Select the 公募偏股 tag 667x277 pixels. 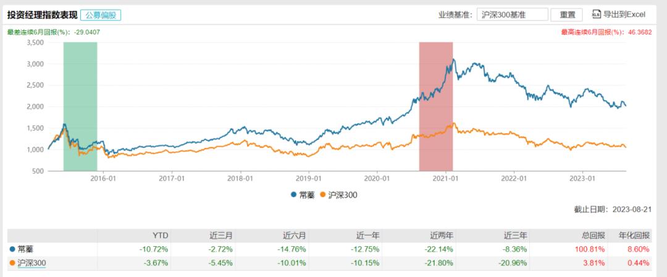(101, 14)
